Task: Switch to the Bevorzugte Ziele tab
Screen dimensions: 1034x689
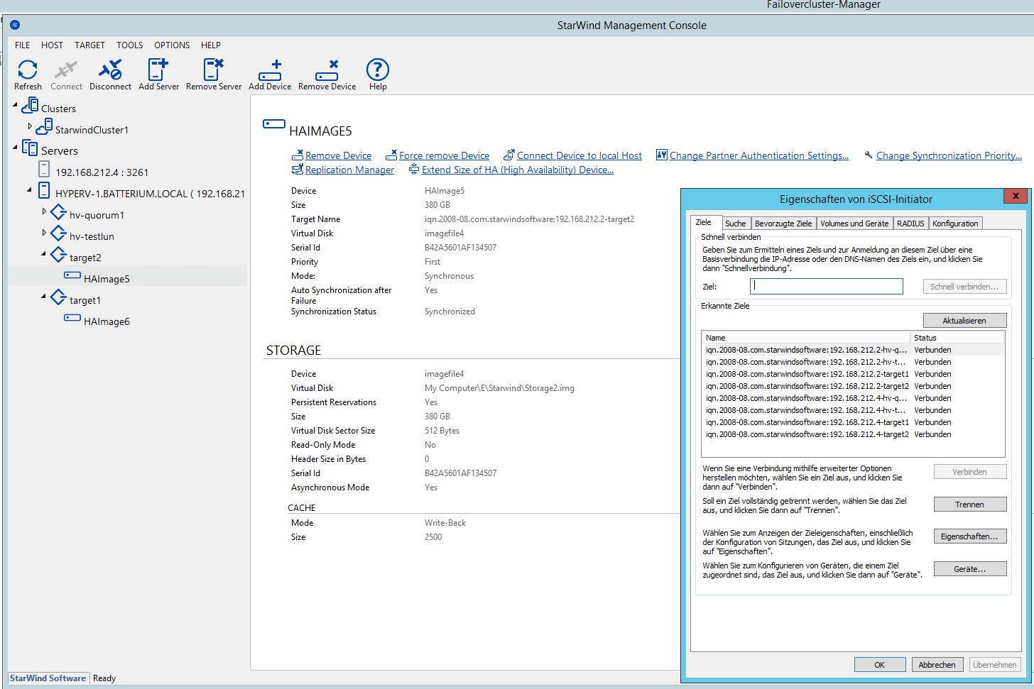Action: click(783, 224)
